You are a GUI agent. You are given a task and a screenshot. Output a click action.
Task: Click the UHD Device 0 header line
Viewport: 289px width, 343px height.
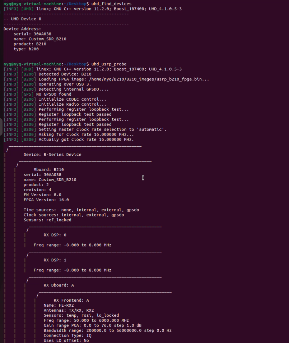tap(22, 19)
